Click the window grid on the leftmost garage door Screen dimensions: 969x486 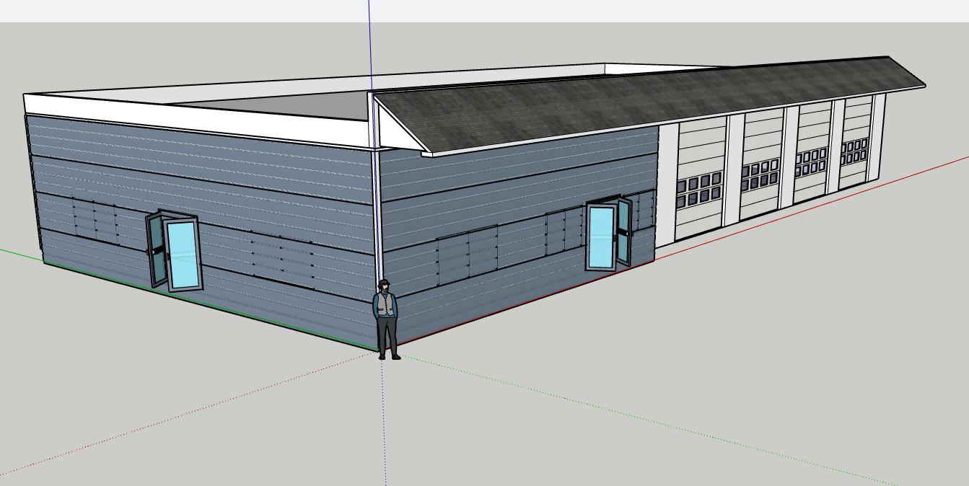[698, 189]
